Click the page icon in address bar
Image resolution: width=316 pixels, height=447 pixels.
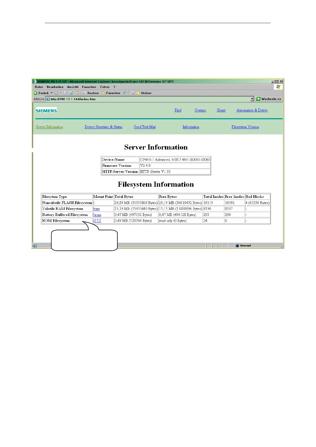[x=48, y=99]
